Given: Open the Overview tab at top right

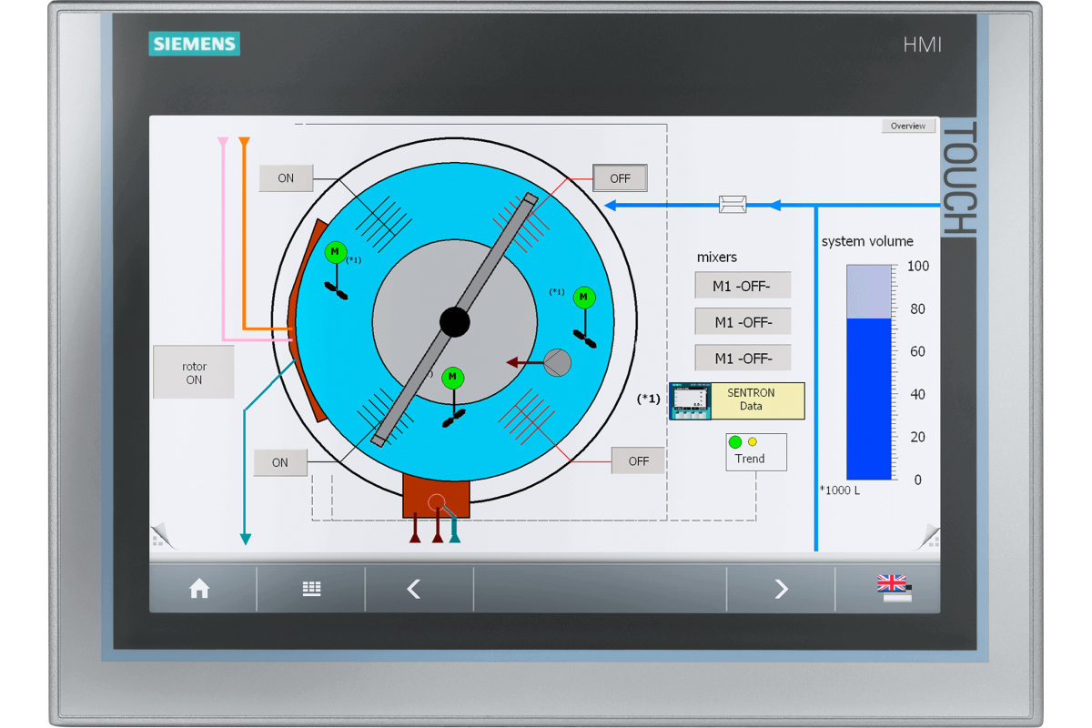Looking at the screenshot, I should pos(907,126).
